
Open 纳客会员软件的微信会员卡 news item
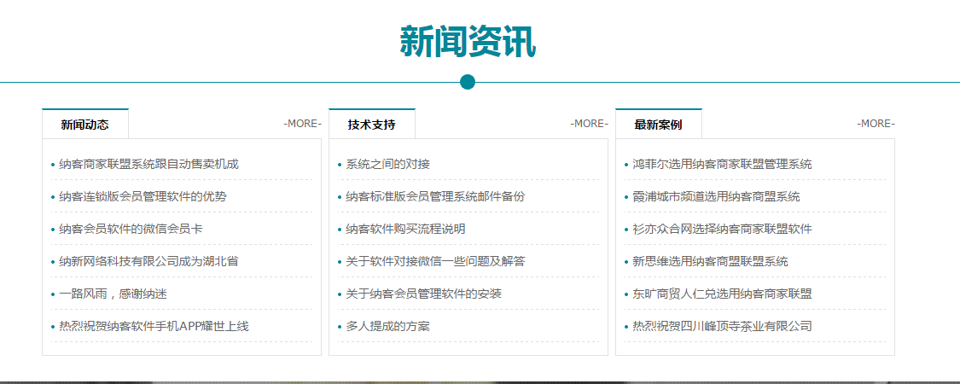(x=131, y=229)
